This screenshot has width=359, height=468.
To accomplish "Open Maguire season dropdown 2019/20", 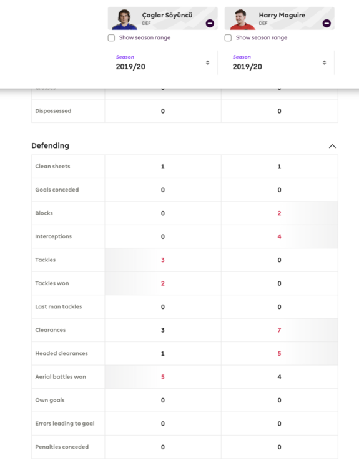I will pos(280,62).
